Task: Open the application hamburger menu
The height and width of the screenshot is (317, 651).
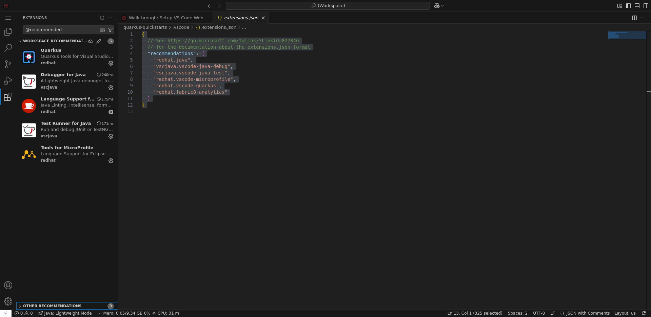Action: (x=8, y=18)
